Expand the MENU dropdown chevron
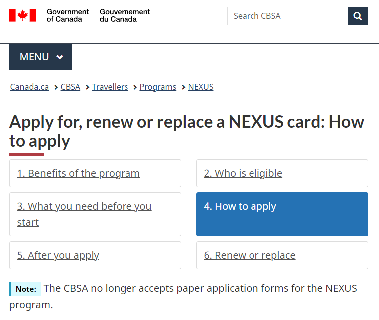Viewport: 379px width, 320px height. [60, 57]
